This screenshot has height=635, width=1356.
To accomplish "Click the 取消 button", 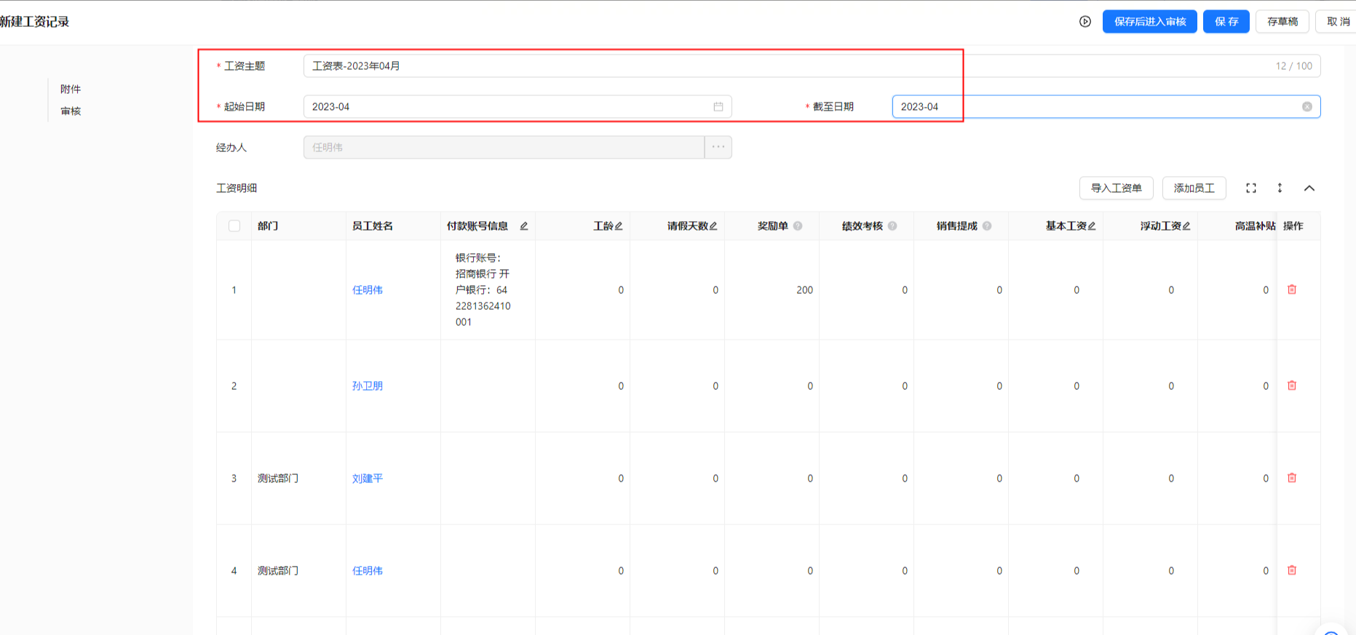I will point(1336,22).
